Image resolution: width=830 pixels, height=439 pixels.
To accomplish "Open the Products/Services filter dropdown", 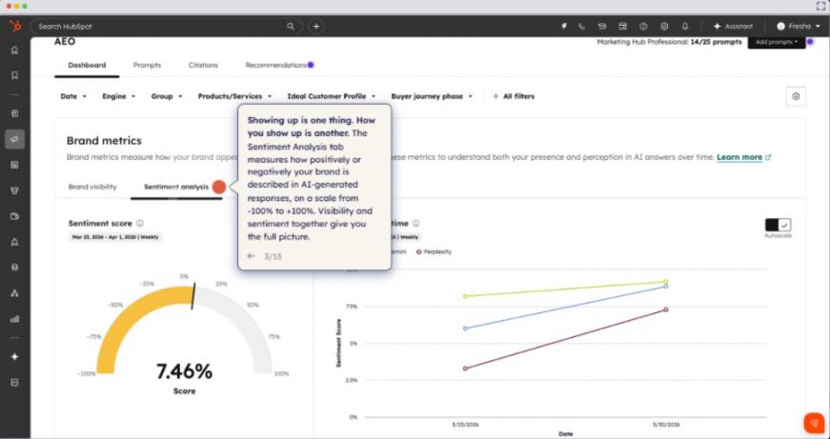I will pos(234,96).
